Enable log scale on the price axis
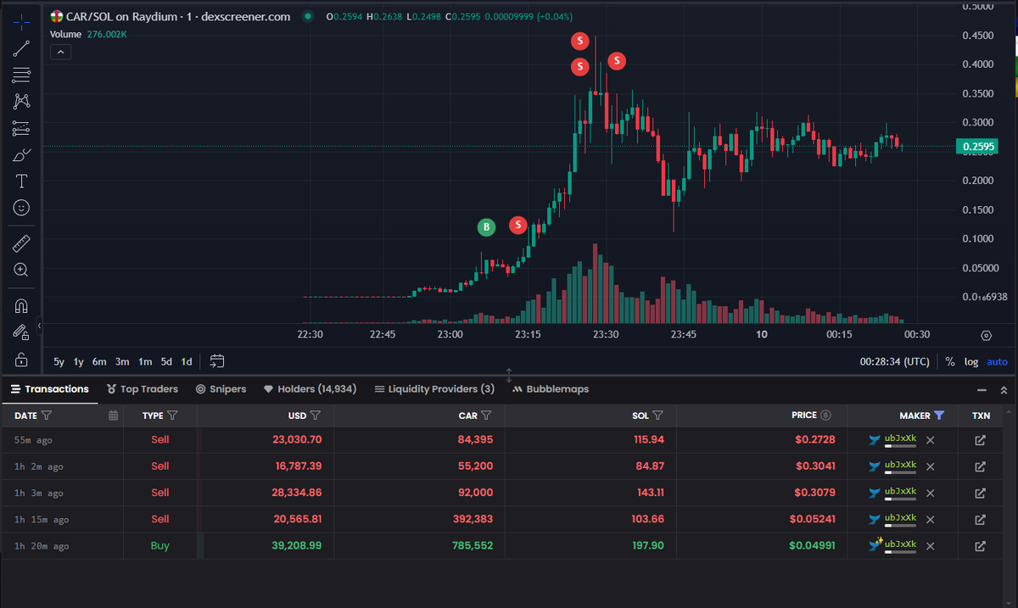 click(970, 361)
